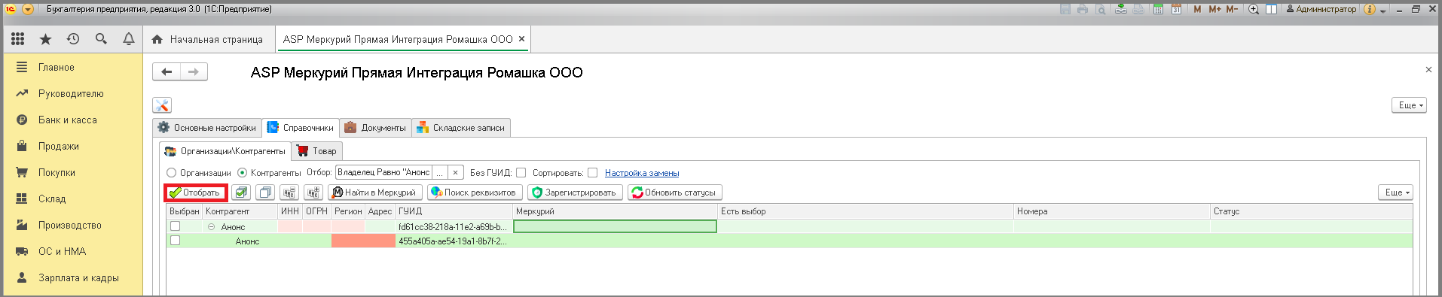Switch to the Документы tab
The height and width of the screenshot is (297, 1442).
pyautogui.click(x=376, y=128)
